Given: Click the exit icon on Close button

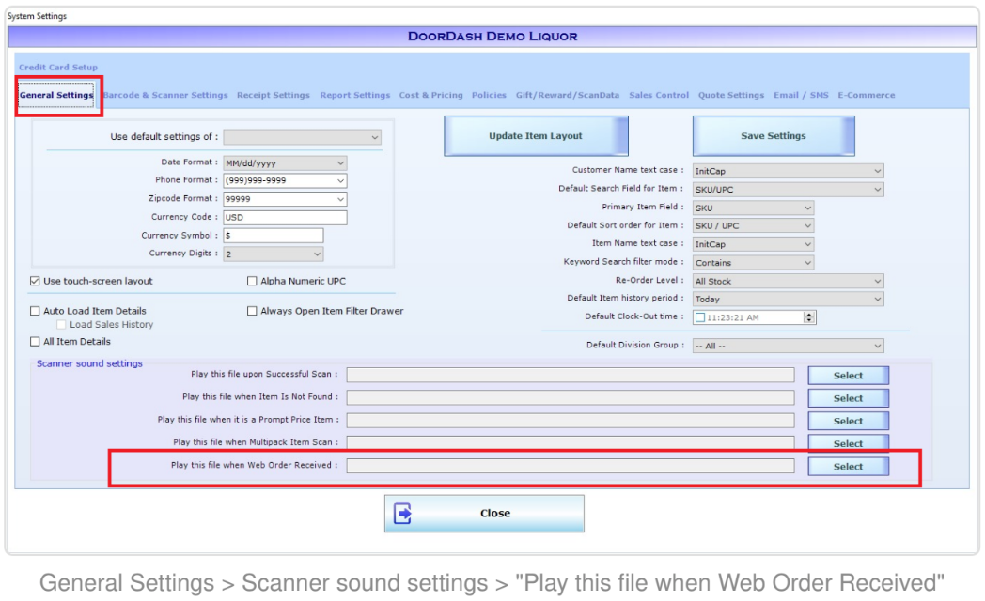Looking at the screenshot, I should tap(402, 513).
